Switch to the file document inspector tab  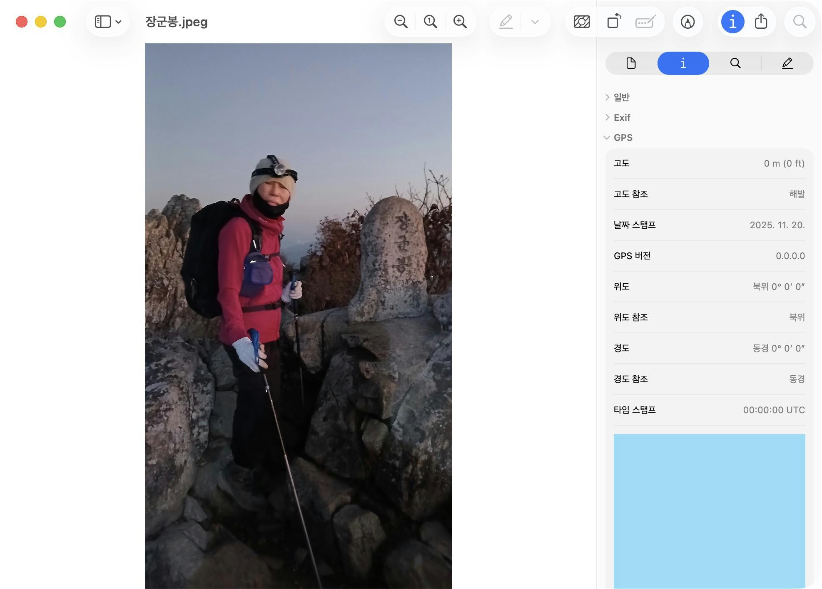tap(631, 63)
